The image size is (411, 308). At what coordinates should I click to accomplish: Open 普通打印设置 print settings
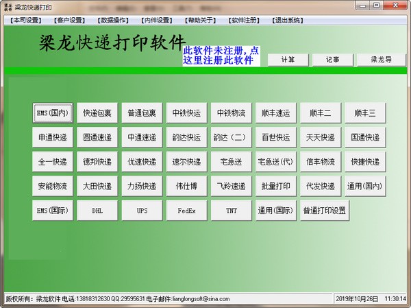[325, 211]
